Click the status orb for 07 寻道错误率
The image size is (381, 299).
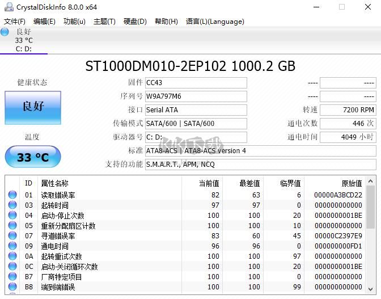click(12, 235)
